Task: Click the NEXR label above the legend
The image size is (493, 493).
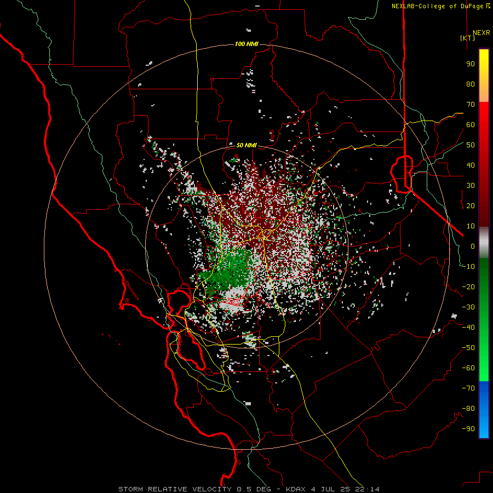Action: pos(481,33)
